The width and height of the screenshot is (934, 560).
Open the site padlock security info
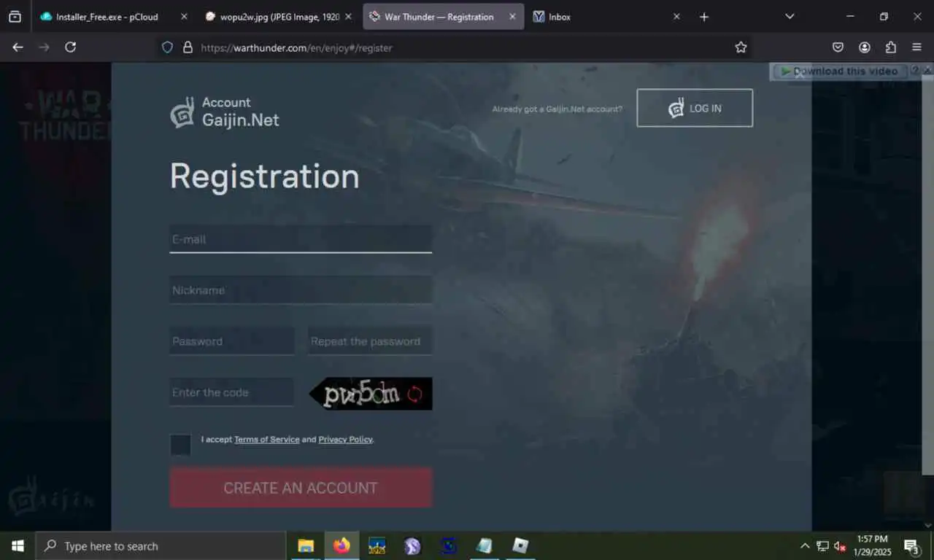(188, 47)
